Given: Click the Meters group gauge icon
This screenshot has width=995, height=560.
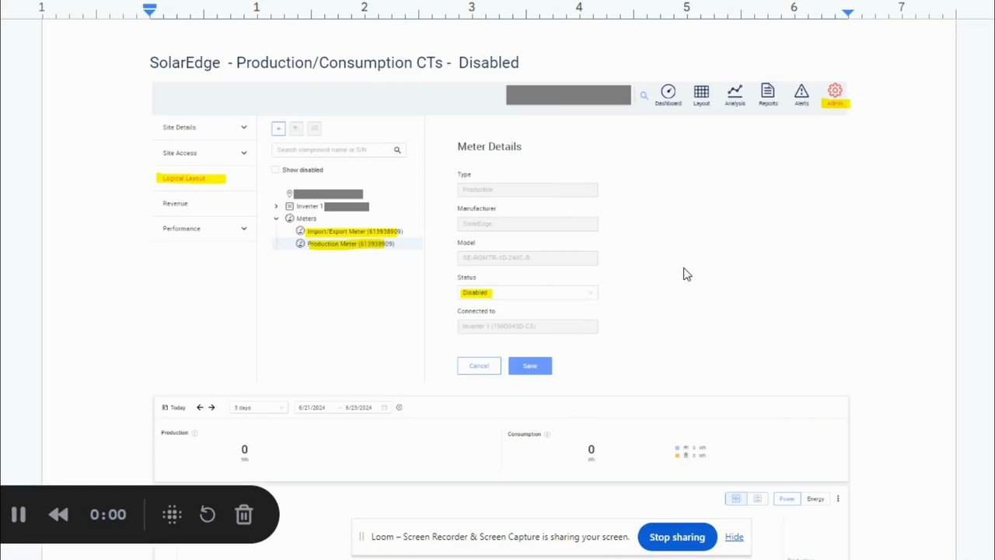Looking at the screenshot, I should pos(290,219).
